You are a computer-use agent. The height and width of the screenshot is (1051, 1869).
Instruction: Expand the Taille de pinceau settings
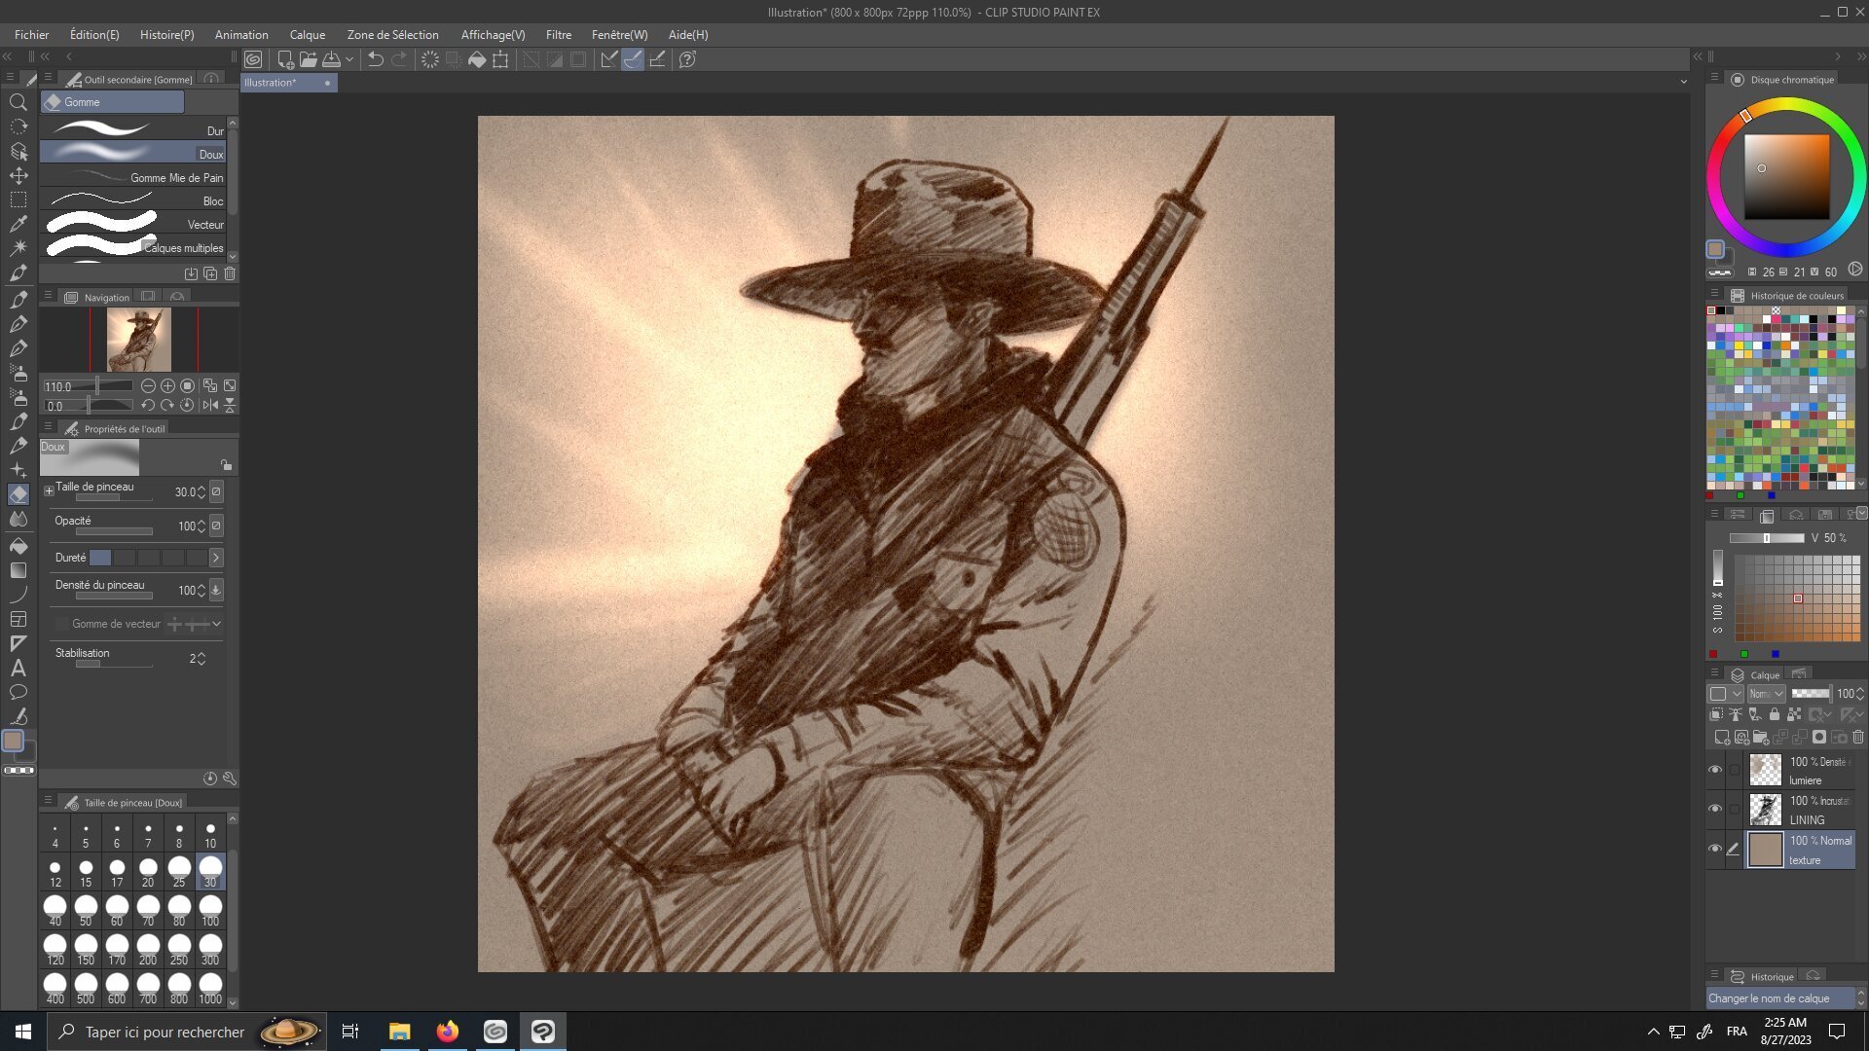tap(49, 491)
